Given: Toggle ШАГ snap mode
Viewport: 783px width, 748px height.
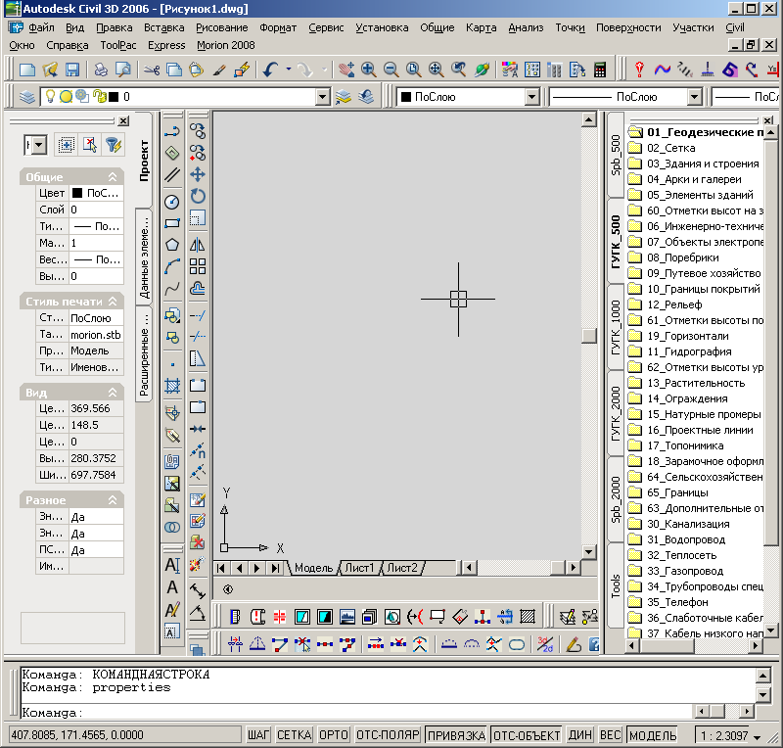Looking at the screenshot, I should [258, 735].
